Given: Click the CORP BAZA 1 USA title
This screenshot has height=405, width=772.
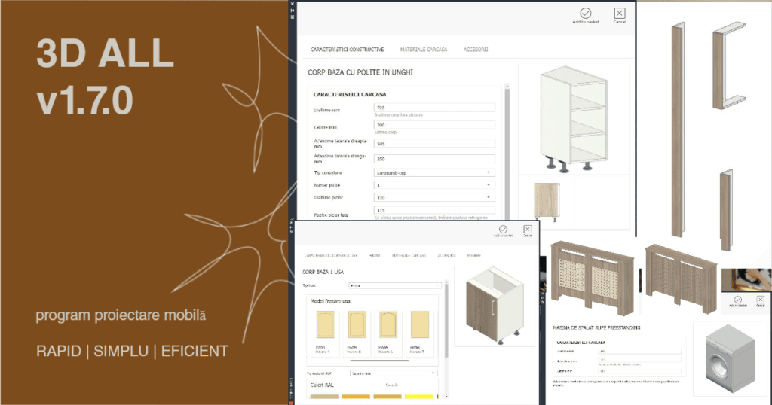Looking at the screenshot, I should [x=323, y=272].
